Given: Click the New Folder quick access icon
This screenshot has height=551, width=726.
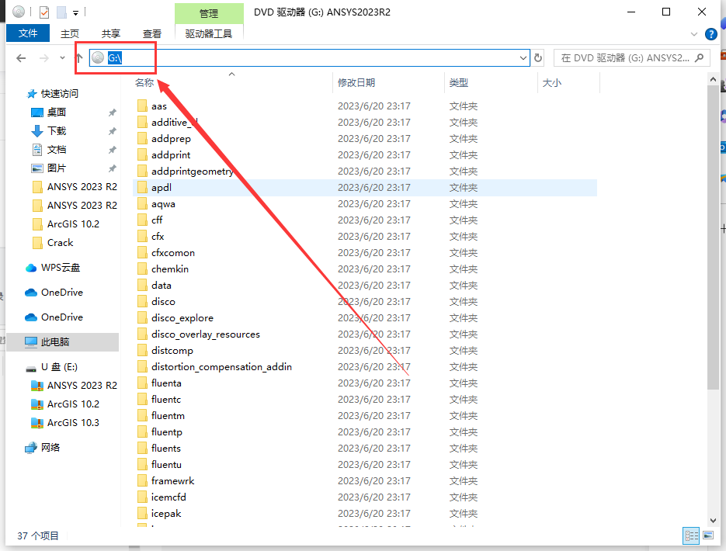Looking at the screenshot, I should [61, 12].
